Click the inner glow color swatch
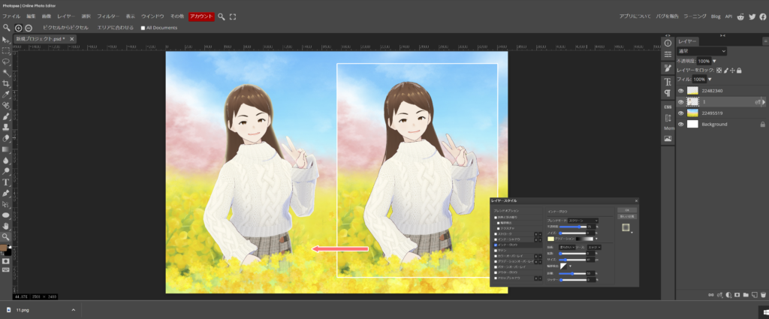Screen dimensions: 769x319 point(551,239)
